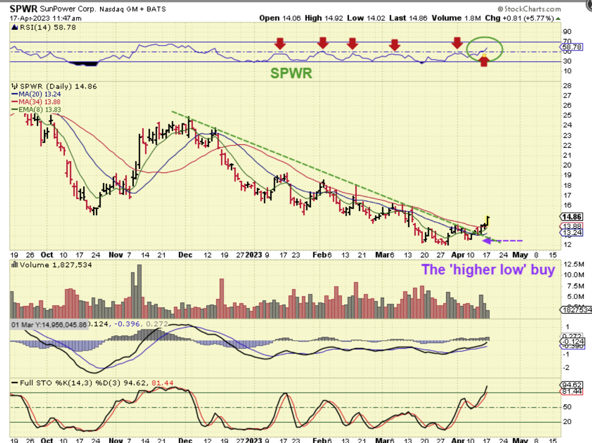592x443 pixels.
Task: Click the bar icon beside Volume legend
Action: [14, 265]
